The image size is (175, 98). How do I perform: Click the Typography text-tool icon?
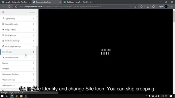point(3,19)
